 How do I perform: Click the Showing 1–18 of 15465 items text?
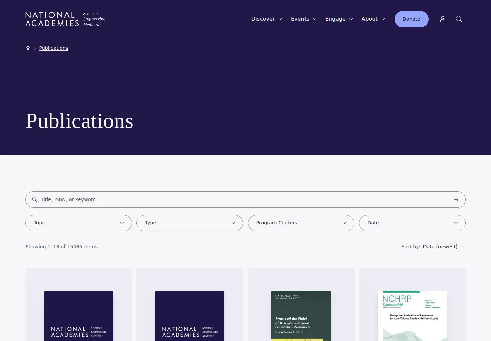pyautogui.click(x=61, y=247)
